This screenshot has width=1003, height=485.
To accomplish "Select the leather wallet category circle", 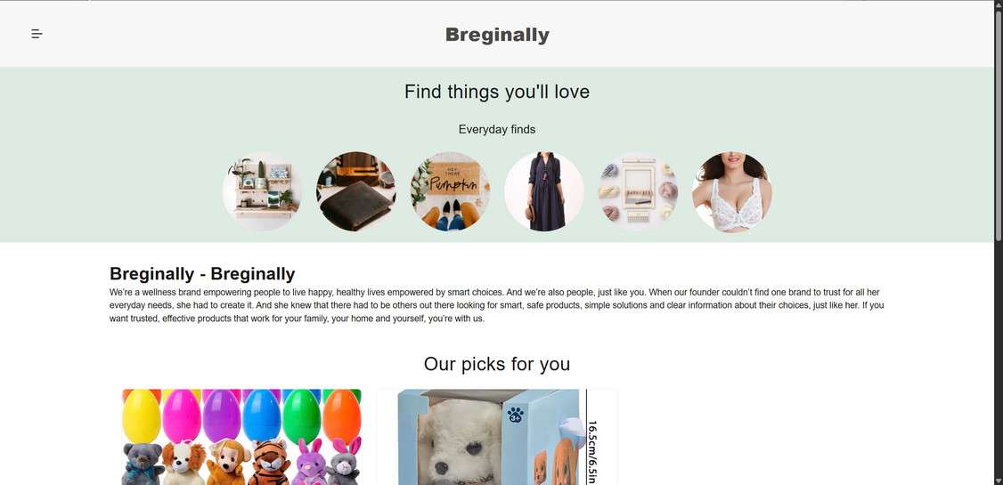I will (356, 191).
